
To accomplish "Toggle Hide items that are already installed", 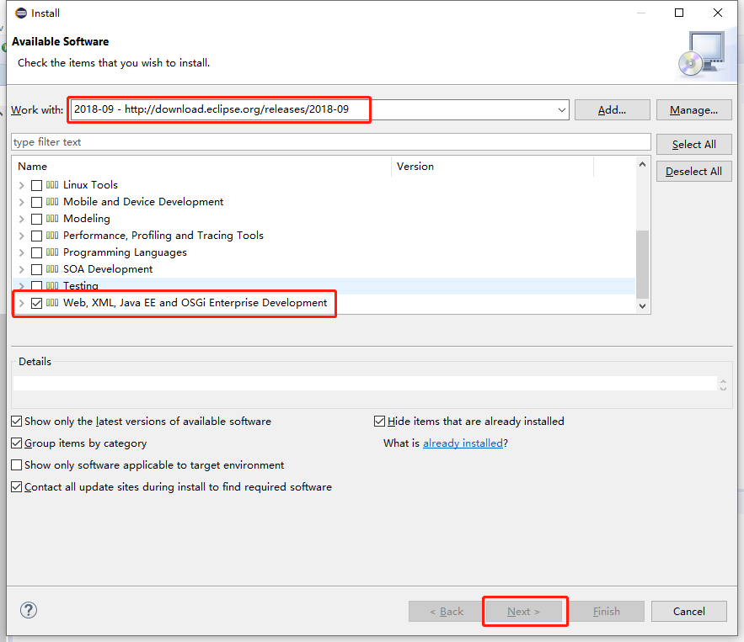I will click(379, 422).
